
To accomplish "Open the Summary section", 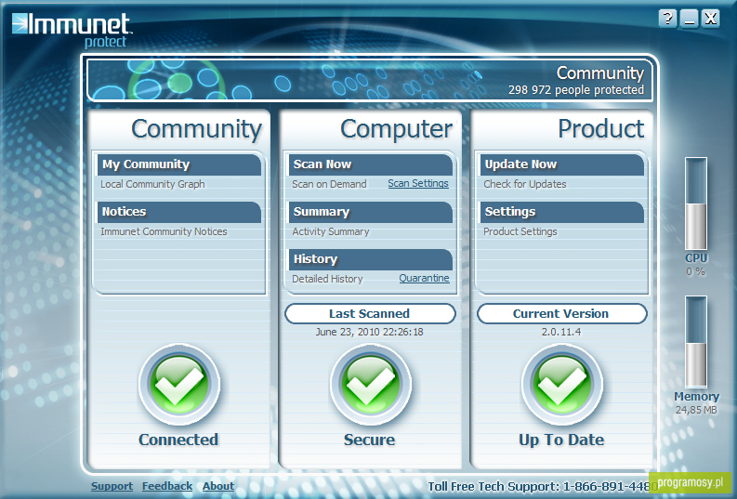I will point(371,212).
